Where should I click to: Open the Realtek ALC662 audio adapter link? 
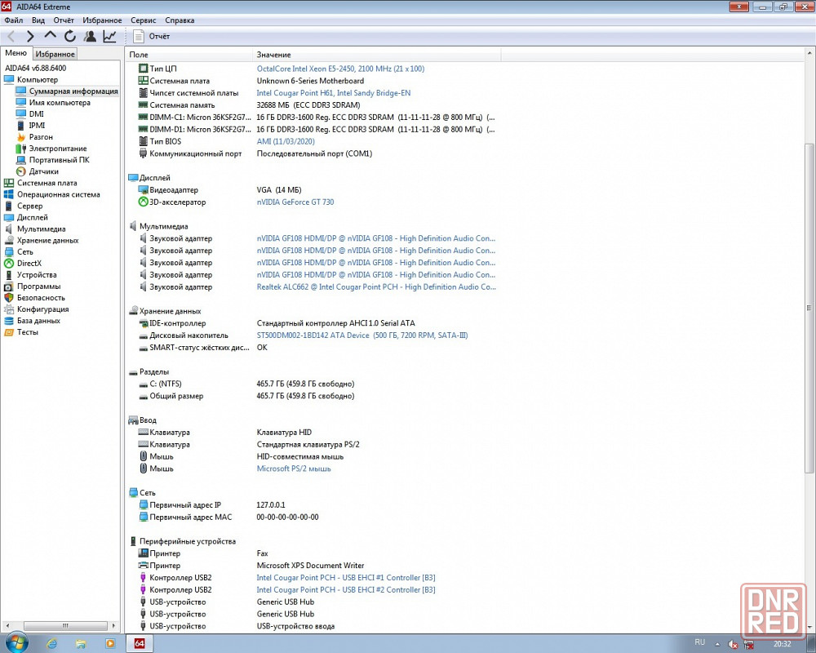376,287
